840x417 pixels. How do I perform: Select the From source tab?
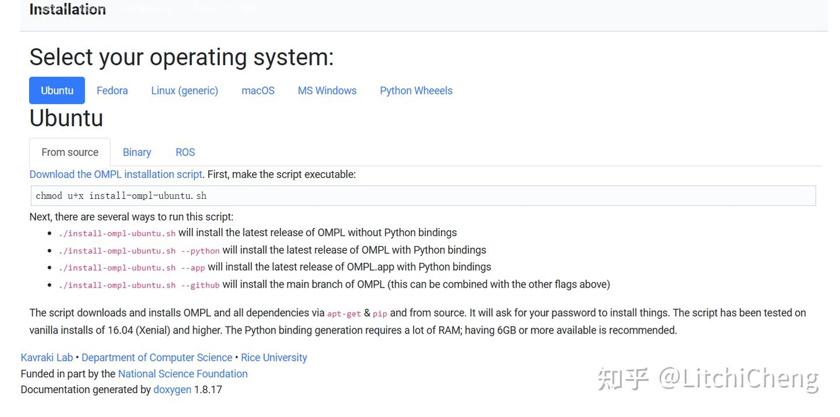(69, 152)
